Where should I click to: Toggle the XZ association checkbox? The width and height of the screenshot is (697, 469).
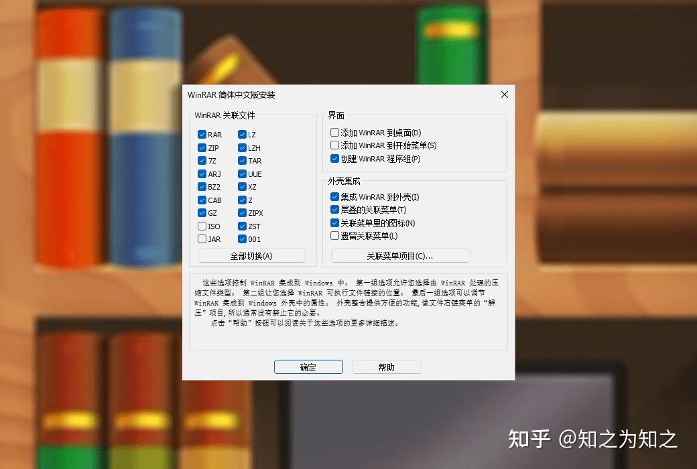pos(242,187)
